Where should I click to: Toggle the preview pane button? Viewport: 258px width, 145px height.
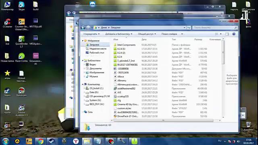point(227,34)
